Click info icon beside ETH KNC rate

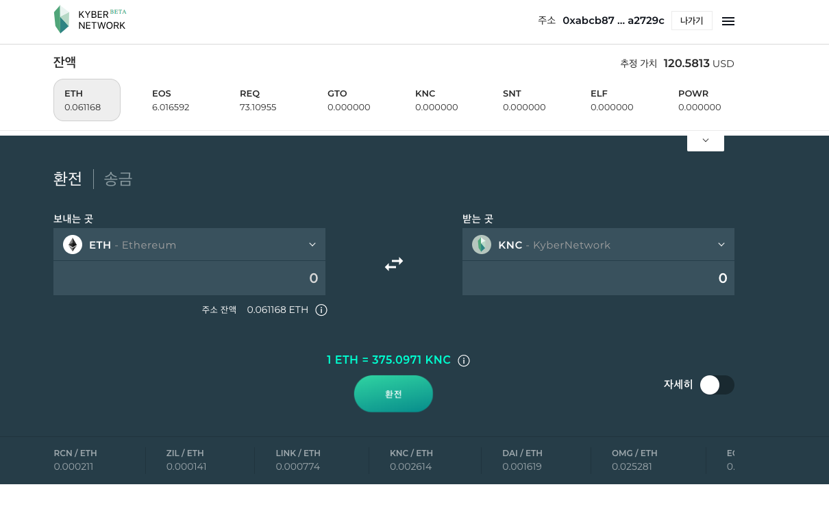coord(464,361)
